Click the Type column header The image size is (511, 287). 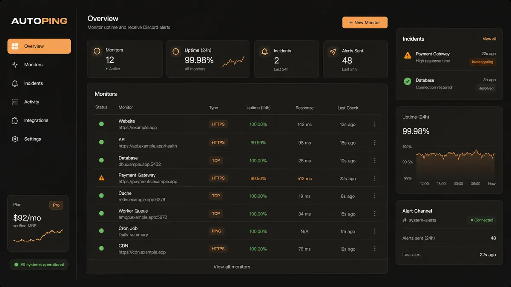click(x=213, y=108)
